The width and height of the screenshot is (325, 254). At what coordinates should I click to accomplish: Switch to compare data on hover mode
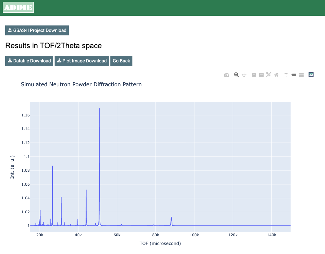301,75
